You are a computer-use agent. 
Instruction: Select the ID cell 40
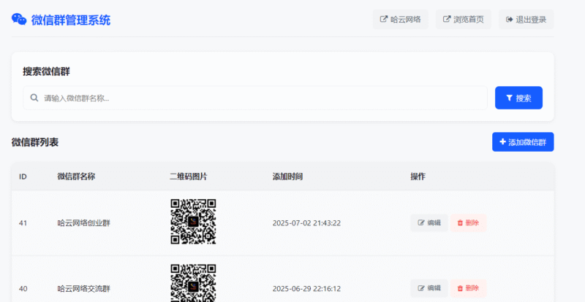23,289
